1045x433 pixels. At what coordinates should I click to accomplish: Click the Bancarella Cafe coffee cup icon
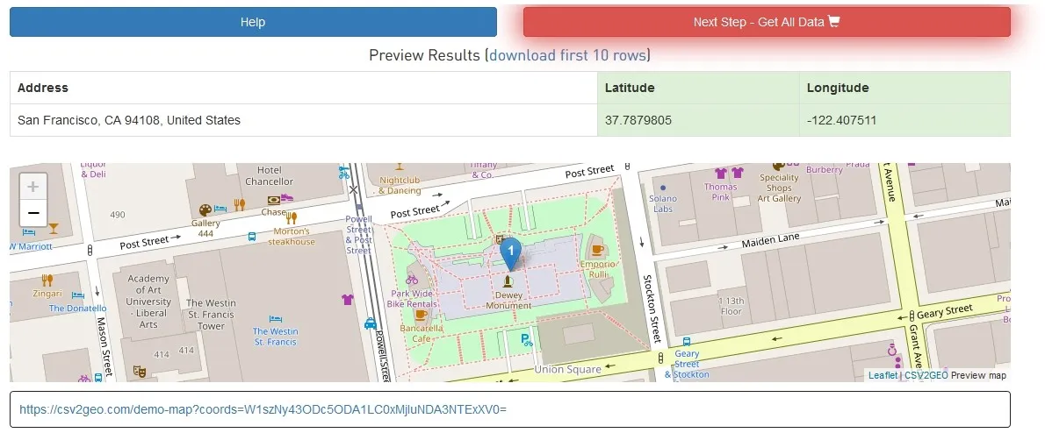tap(421, 315)
